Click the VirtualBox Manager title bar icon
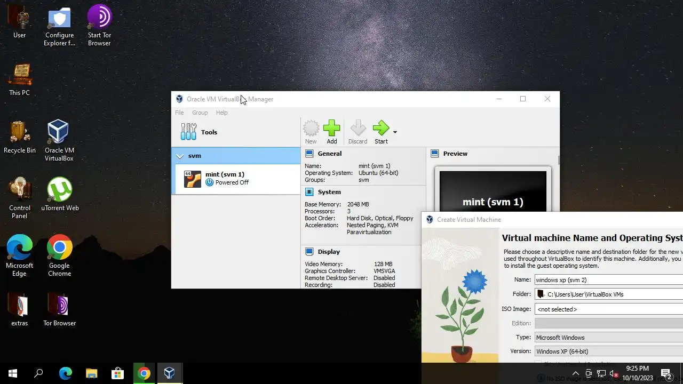This screenshot has height=384, width=683. tap(179, 99)
